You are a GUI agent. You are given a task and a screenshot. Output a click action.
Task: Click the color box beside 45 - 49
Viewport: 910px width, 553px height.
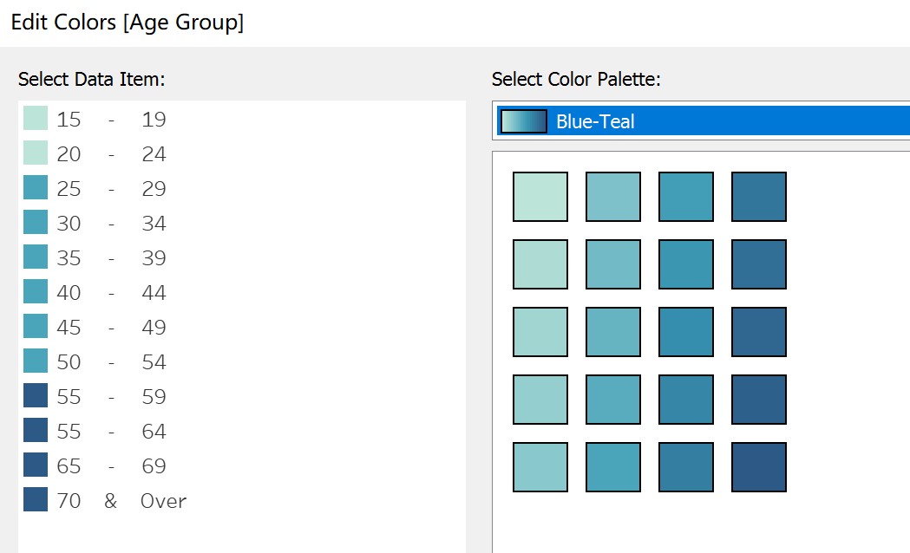[x=36, y=327]
